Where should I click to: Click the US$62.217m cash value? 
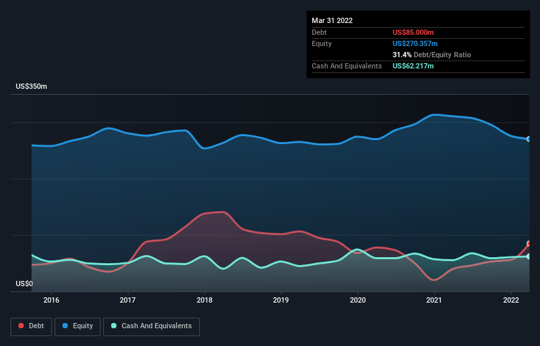(413, 66)
